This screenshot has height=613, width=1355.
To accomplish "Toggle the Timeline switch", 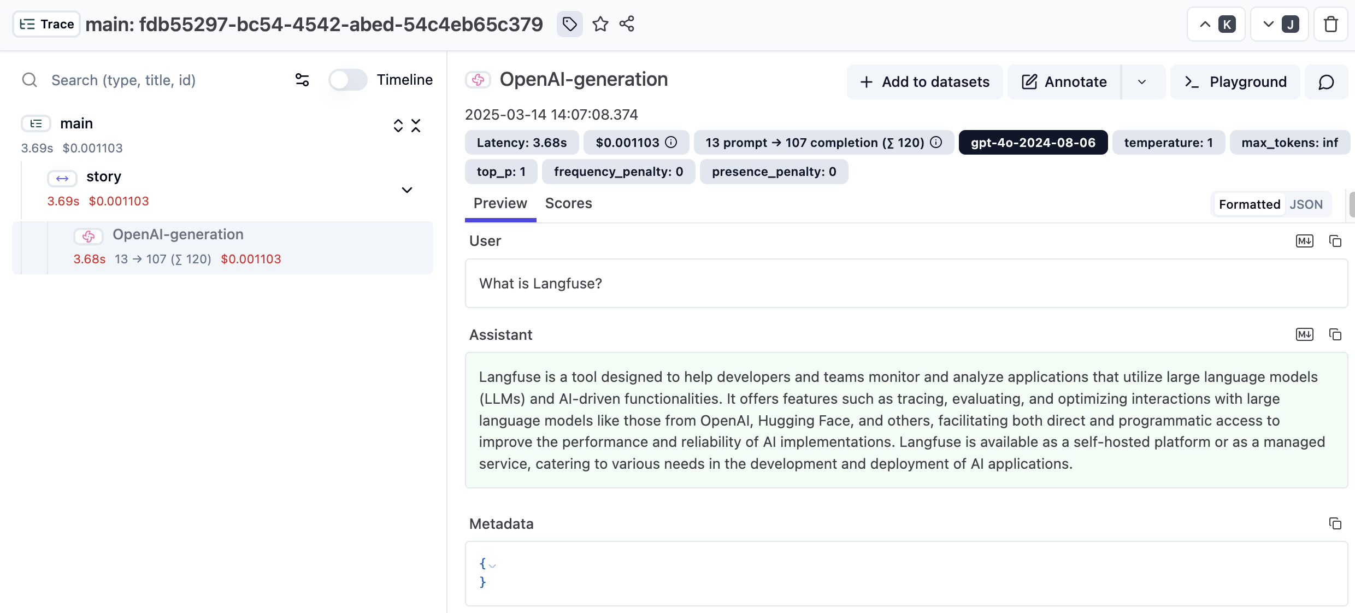I will tap(347, 80).
